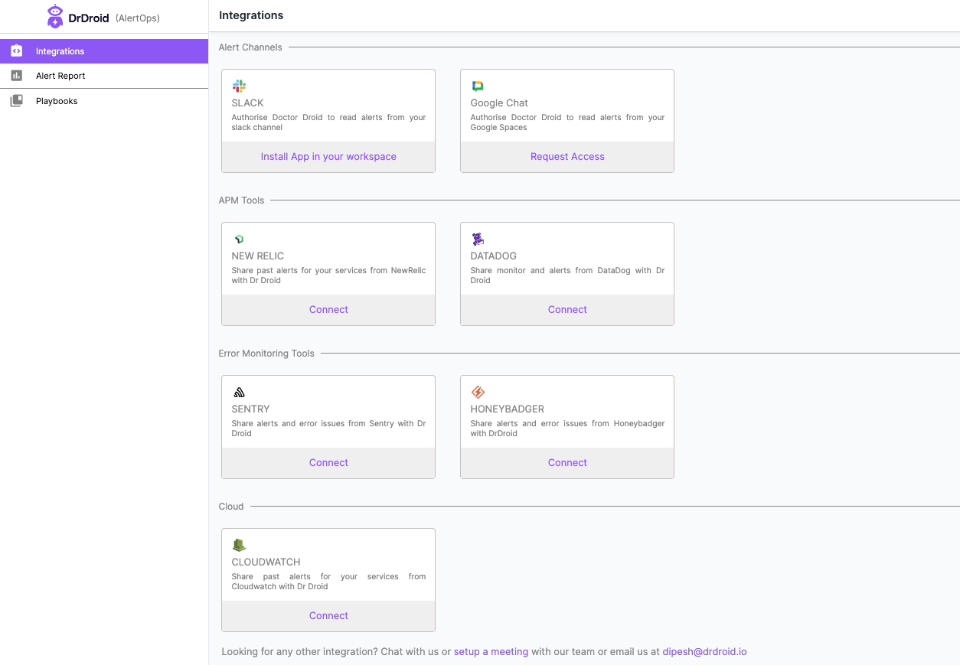The height and width of the screenshot is (665, 960).
Task: Click the Slack logo icon
Action: [239, 86]
